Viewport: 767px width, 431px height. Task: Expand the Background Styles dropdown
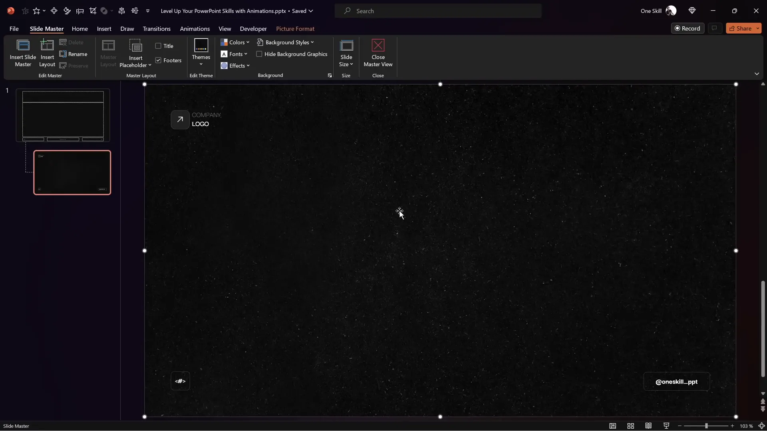coord(285,42)
